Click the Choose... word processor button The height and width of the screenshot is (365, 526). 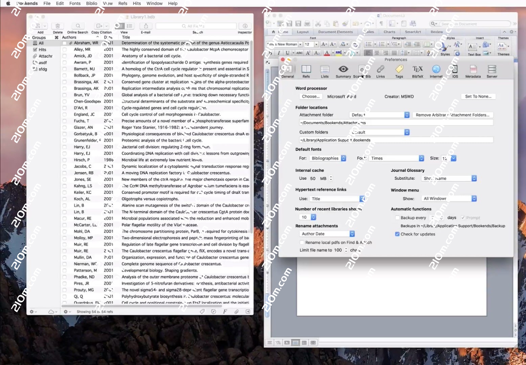[311, 97]
